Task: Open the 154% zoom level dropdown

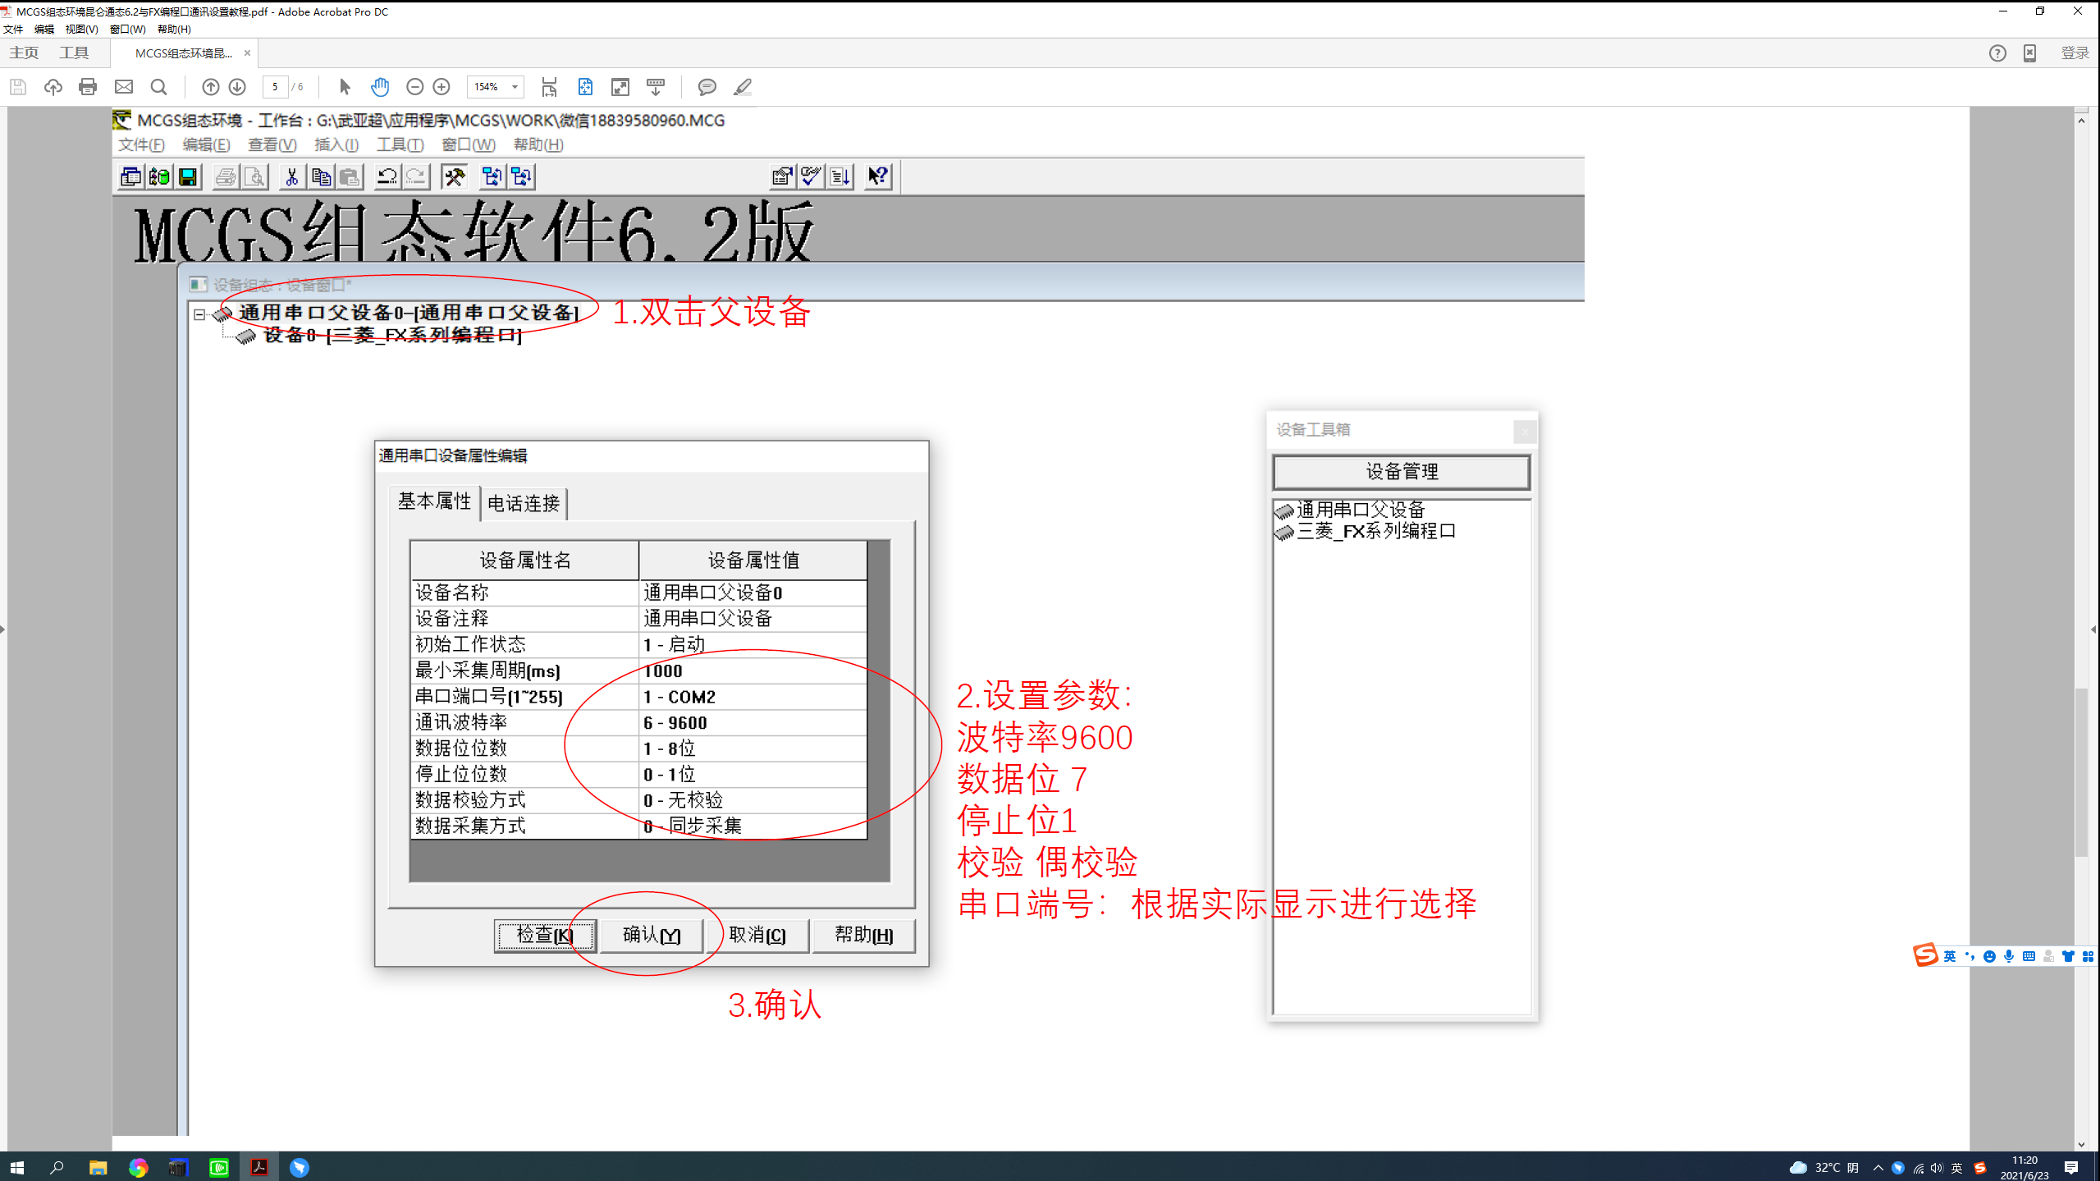Action: (515, 87)
